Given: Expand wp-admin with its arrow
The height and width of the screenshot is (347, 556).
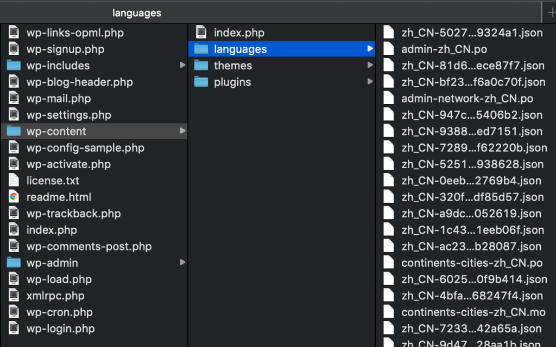Looking at the screenshot, I should [x=182, y=262].
